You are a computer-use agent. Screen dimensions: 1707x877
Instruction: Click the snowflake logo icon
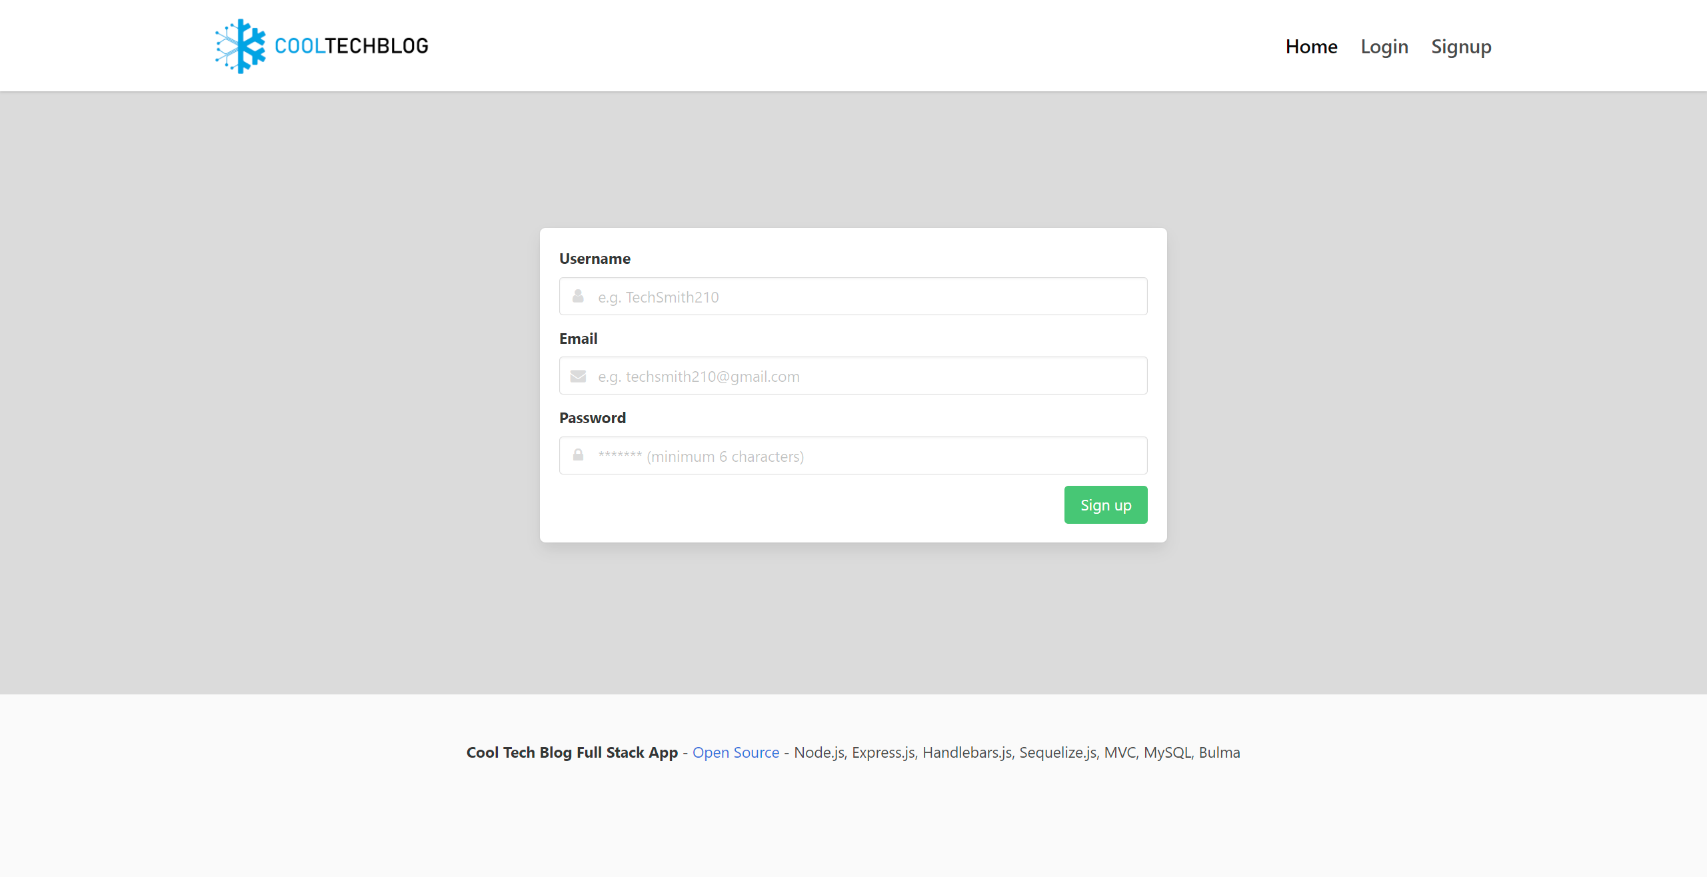(x=241, y=46)
